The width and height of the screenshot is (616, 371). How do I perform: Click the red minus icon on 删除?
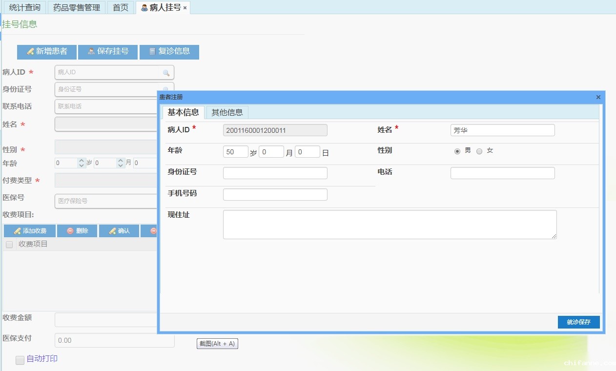click(70, 231)
